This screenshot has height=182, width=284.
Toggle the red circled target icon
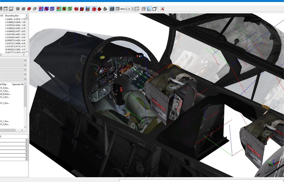pos(94,9)
